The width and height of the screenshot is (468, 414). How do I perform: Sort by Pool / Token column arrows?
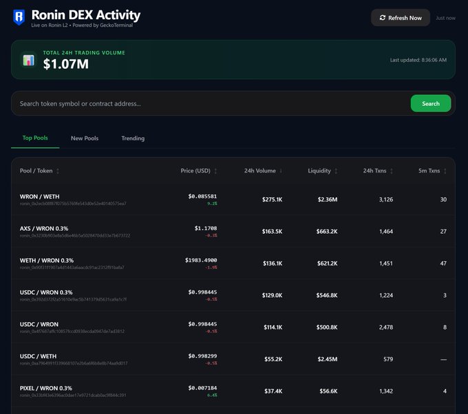[x=58, y=171]
